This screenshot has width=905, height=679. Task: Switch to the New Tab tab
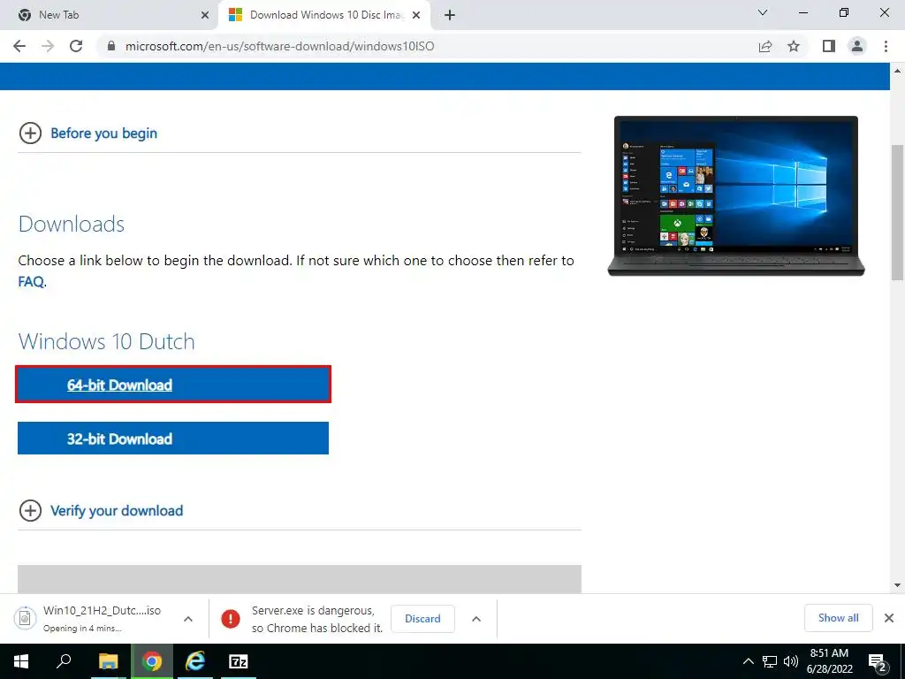(x=110, y=15)
